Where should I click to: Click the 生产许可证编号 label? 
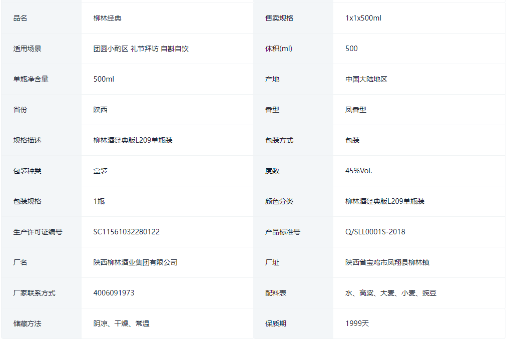pyautogui.click(x=38, y=232)
